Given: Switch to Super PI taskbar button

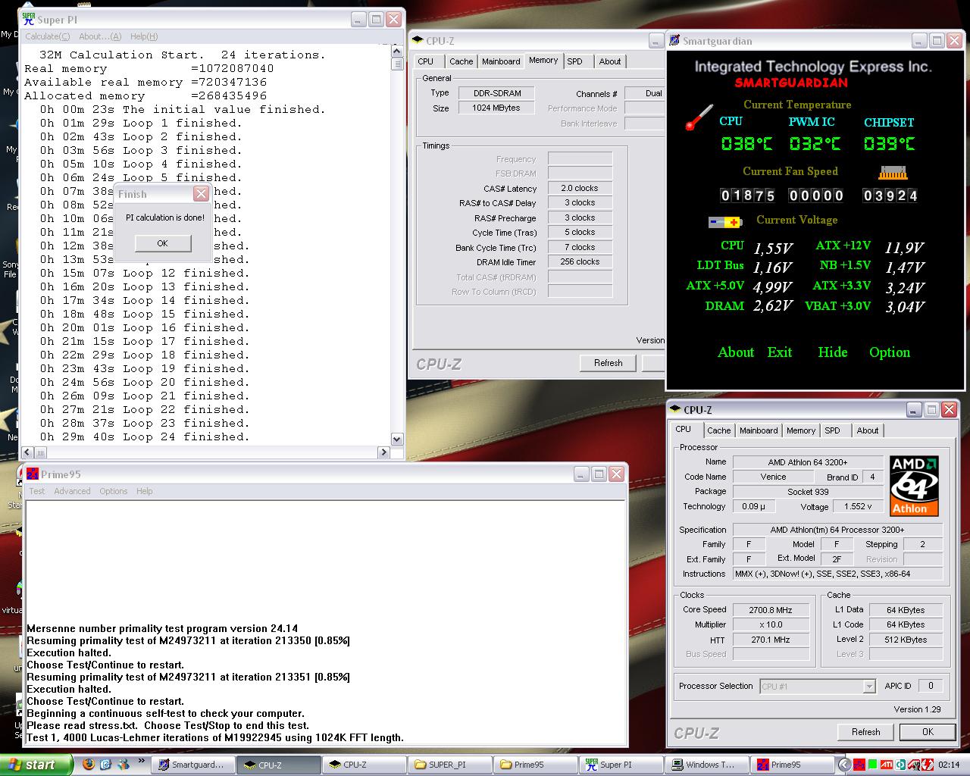Looking at the screenshot, I should (621, 765).
